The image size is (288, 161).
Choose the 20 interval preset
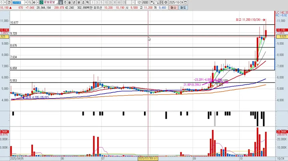(x=110, y=2)
